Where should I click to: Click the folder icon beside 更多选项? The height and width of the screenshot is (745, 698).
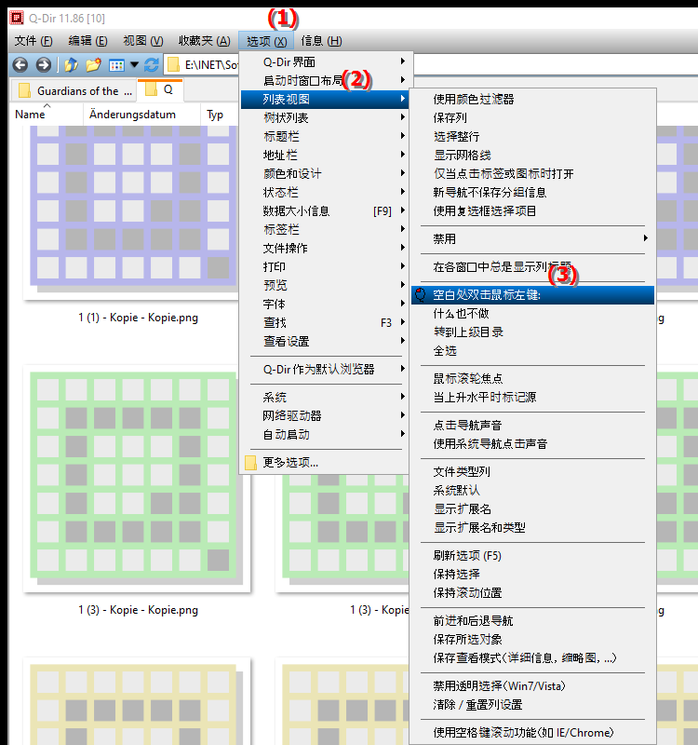point(250,463)
